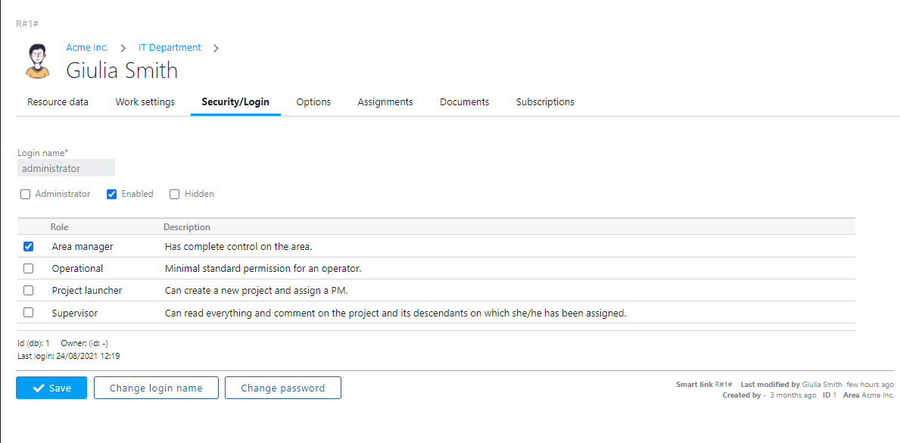The height and width of the screenshot is (443, 900).
Task: Click the Login name input field
Action: pos(66,168)
